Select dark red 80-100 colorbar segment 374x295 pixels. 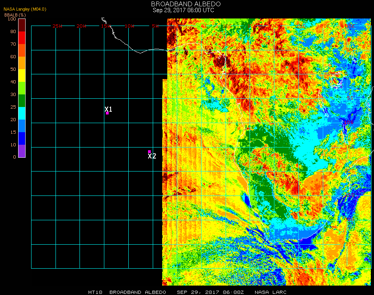pos(22,25)
